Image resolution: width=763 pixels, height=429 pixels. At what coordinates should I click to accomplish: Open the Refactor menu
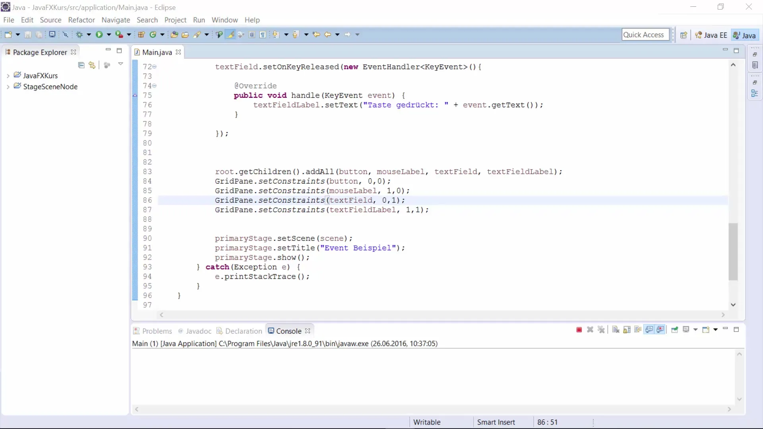[x=81, y=20]
